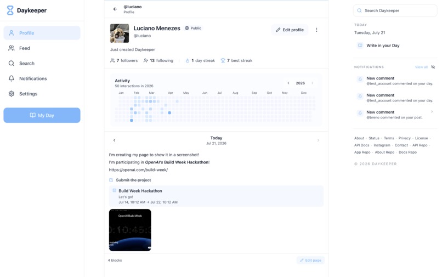This screenshot has width=442, height=277.
Task: Go to previous day before Today
Action: click(114, 140)
